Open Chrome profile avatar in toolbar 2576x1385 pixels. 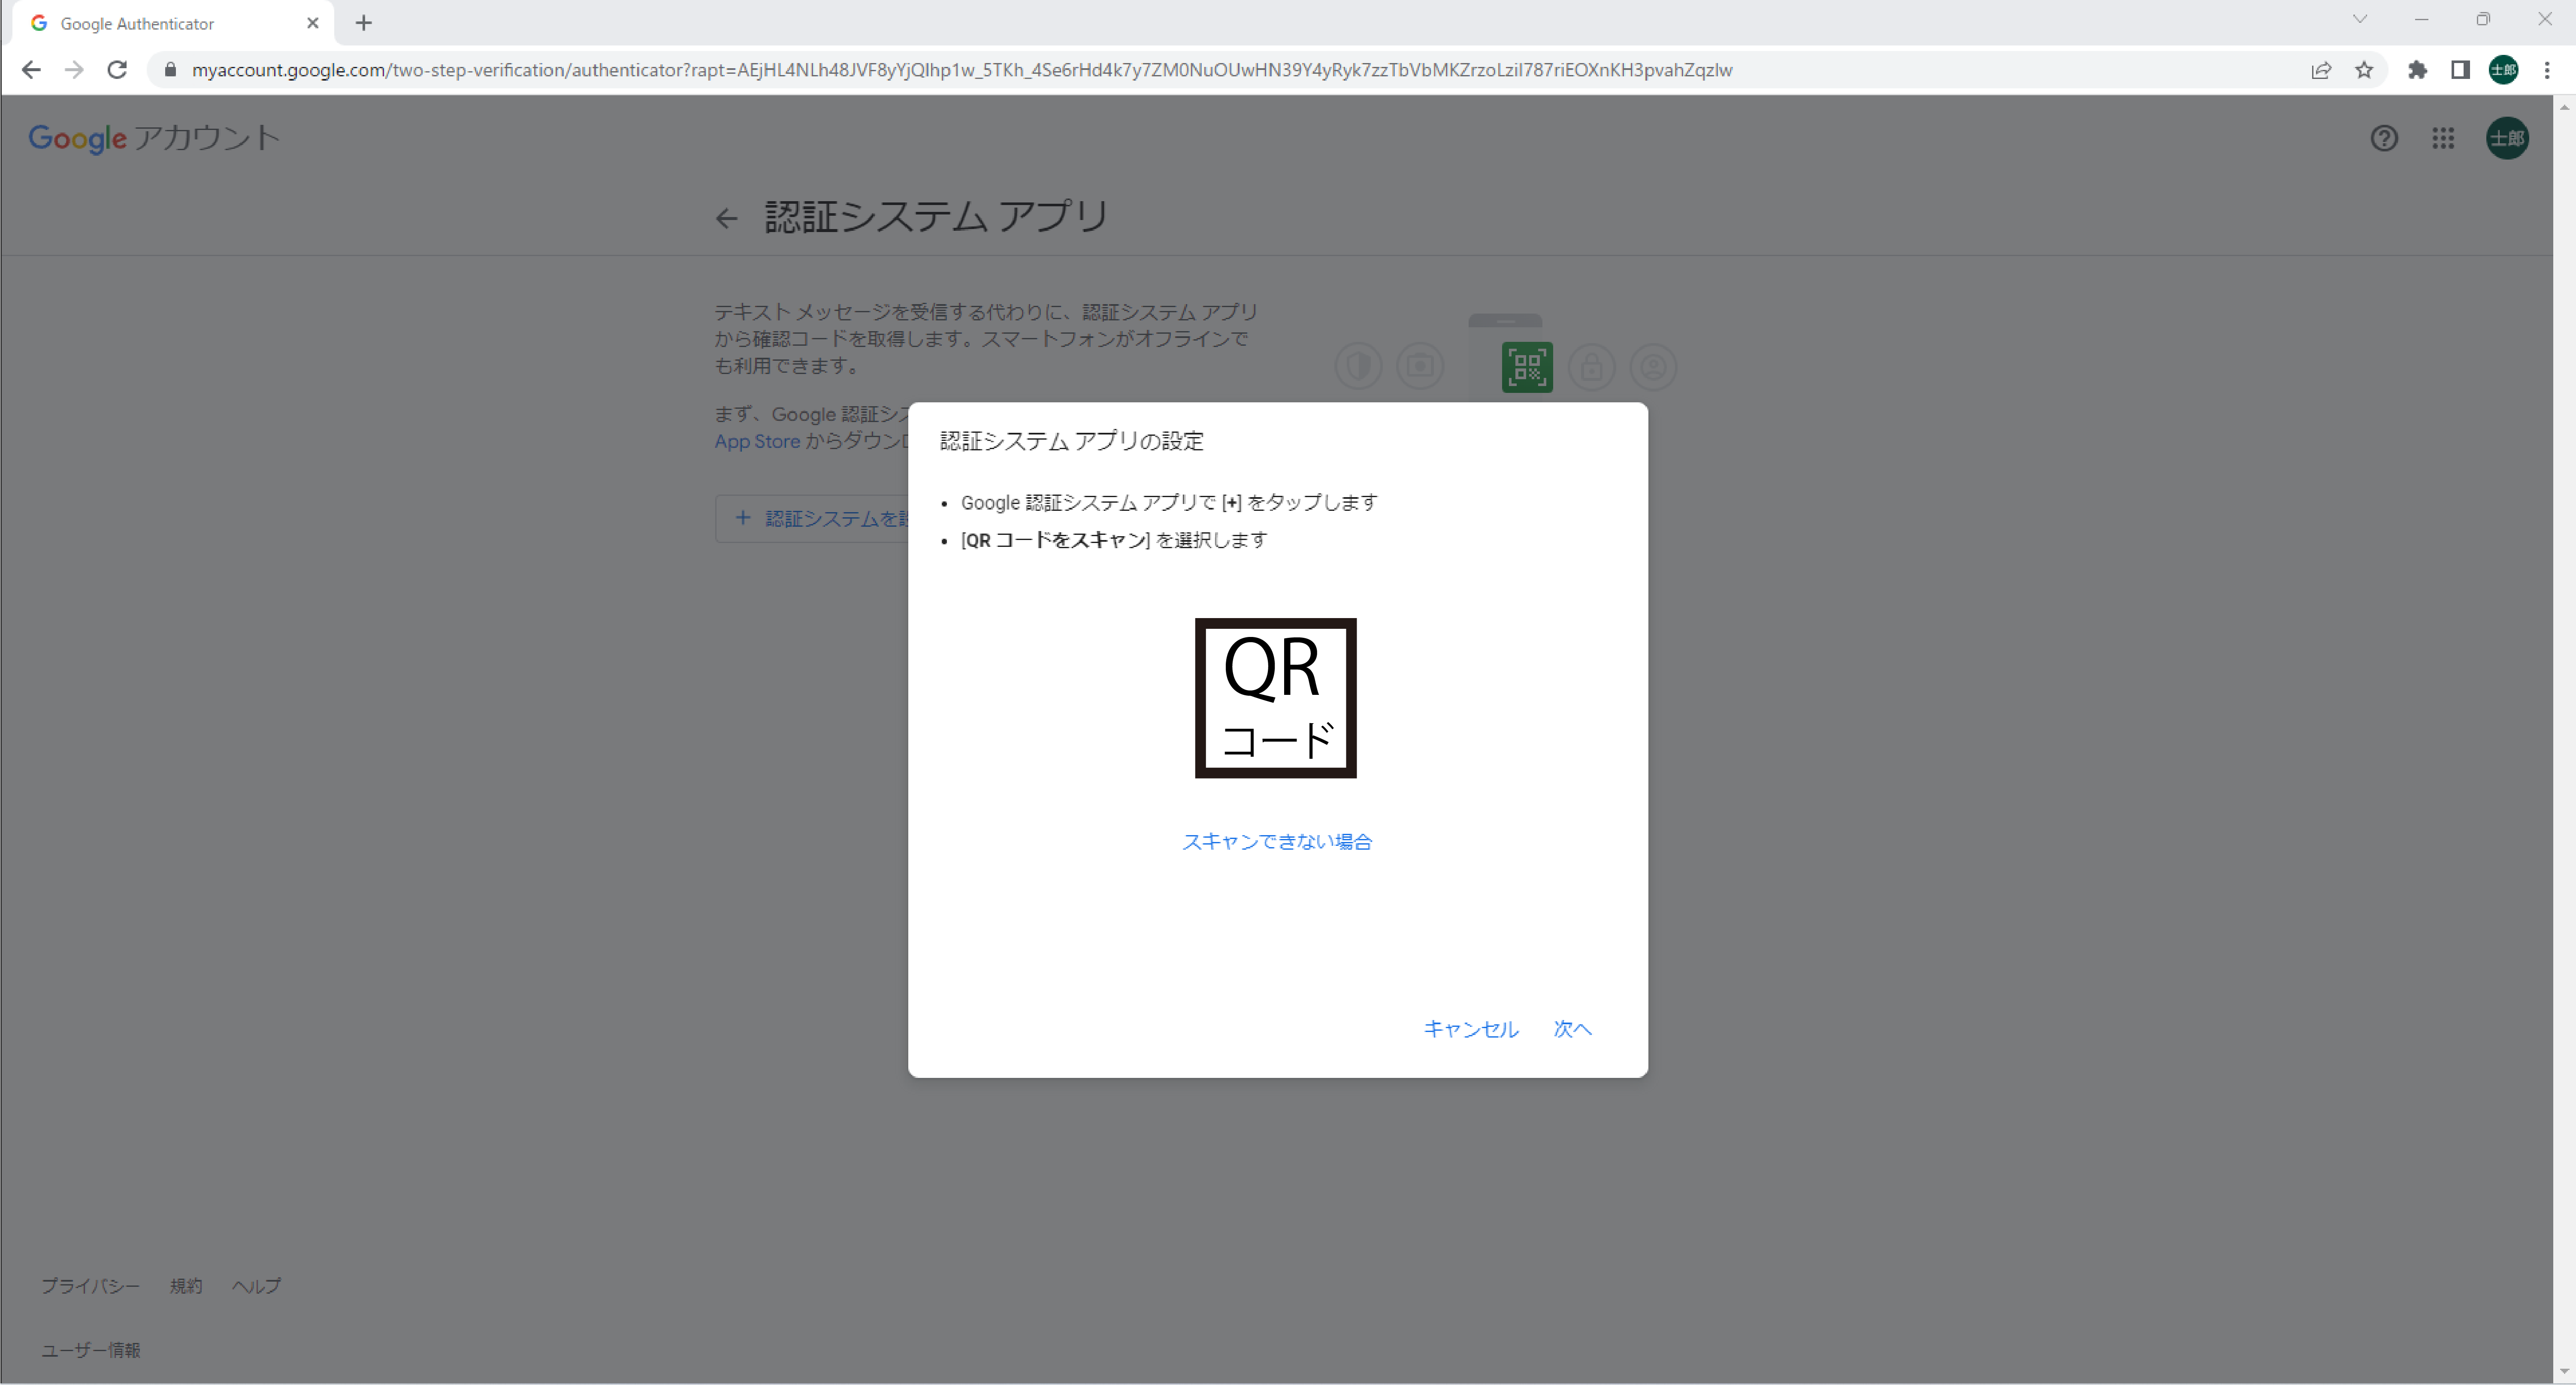click(2503, 70)
